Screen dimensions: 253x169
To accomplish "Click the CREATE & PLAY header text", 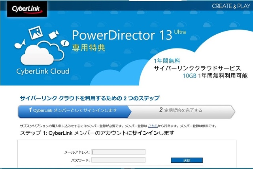I will coord(231,6).
